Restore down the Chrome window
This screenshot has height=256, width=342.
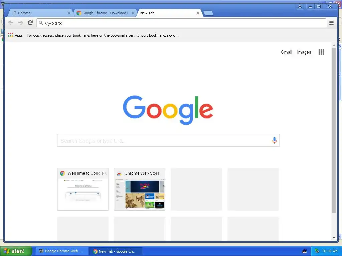coord(319,6)
